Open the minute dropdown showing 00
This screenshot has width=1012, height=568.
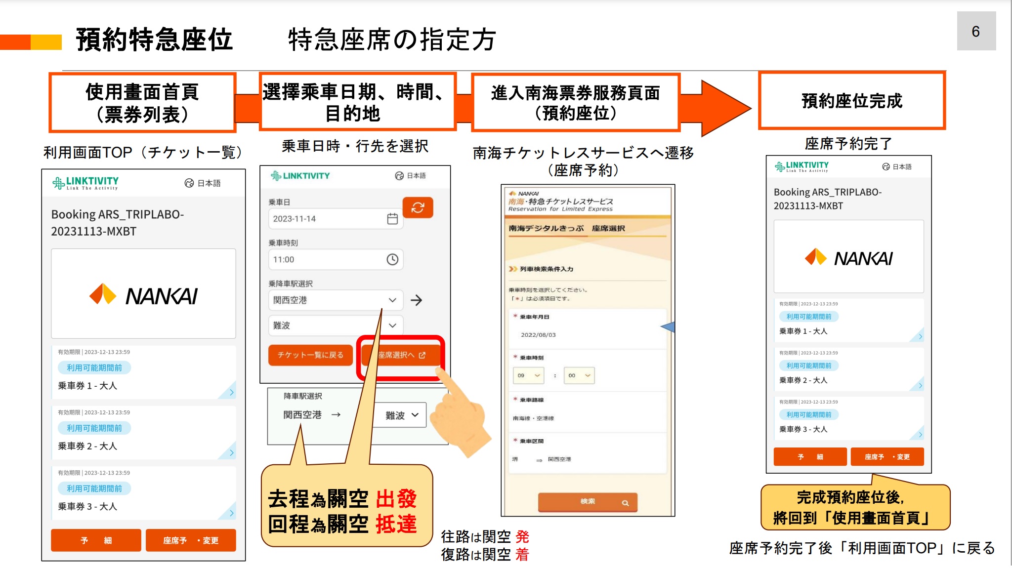[x=579, y=375]
